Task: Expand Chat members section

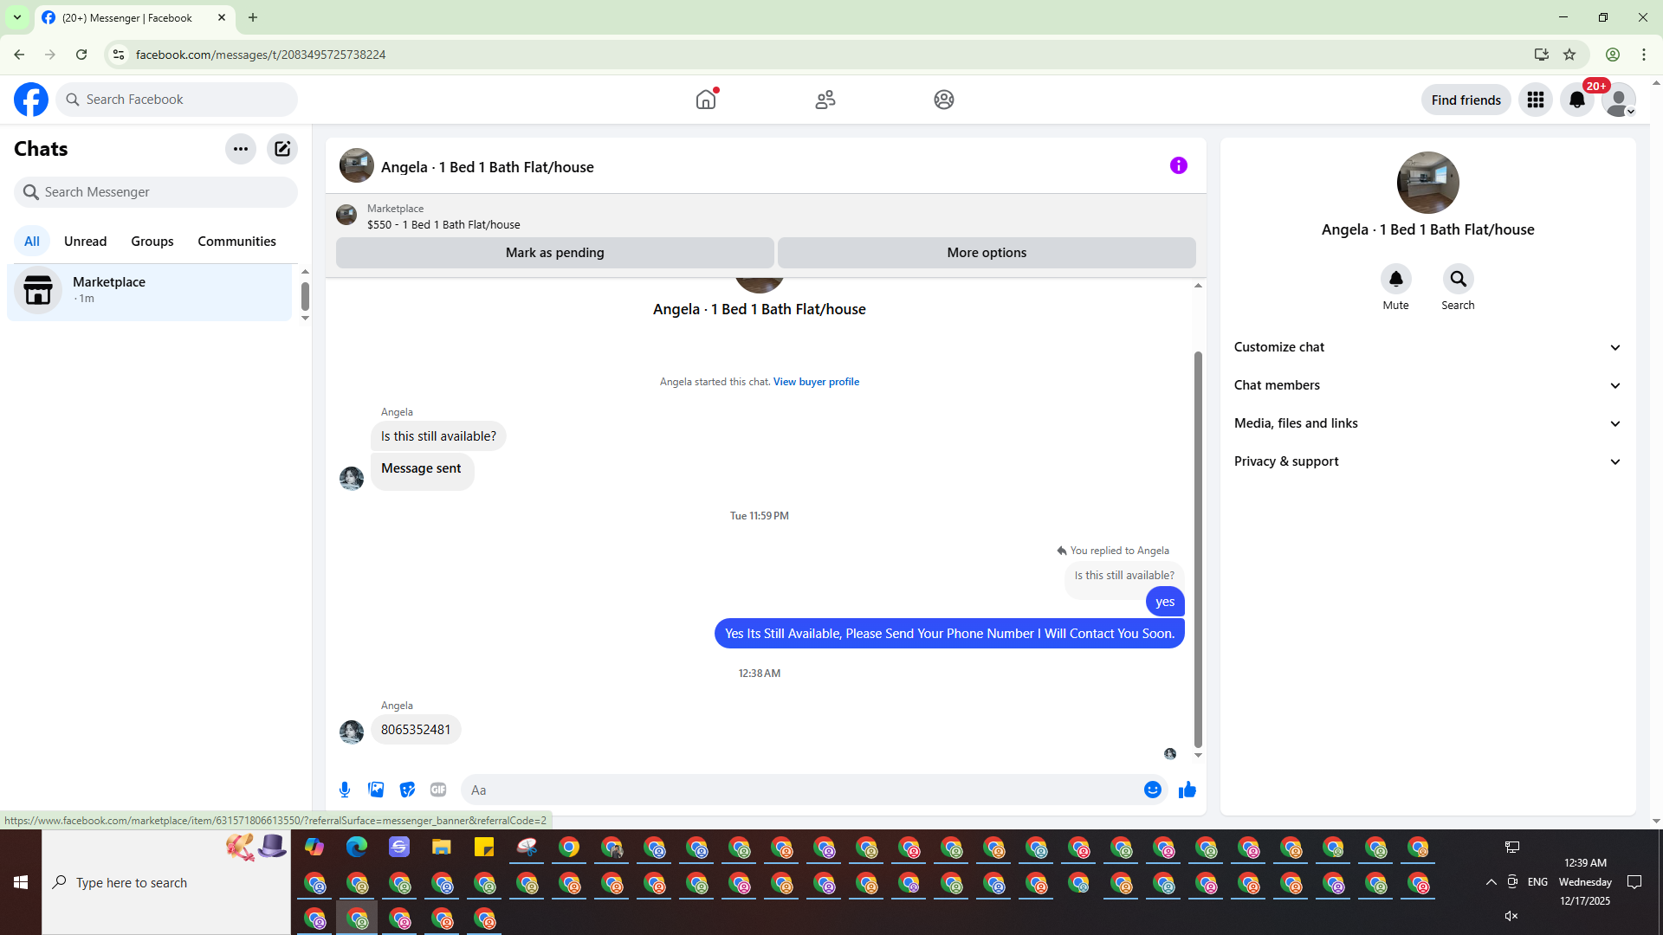Action: pyautogui.click(x=1427, y=385)
